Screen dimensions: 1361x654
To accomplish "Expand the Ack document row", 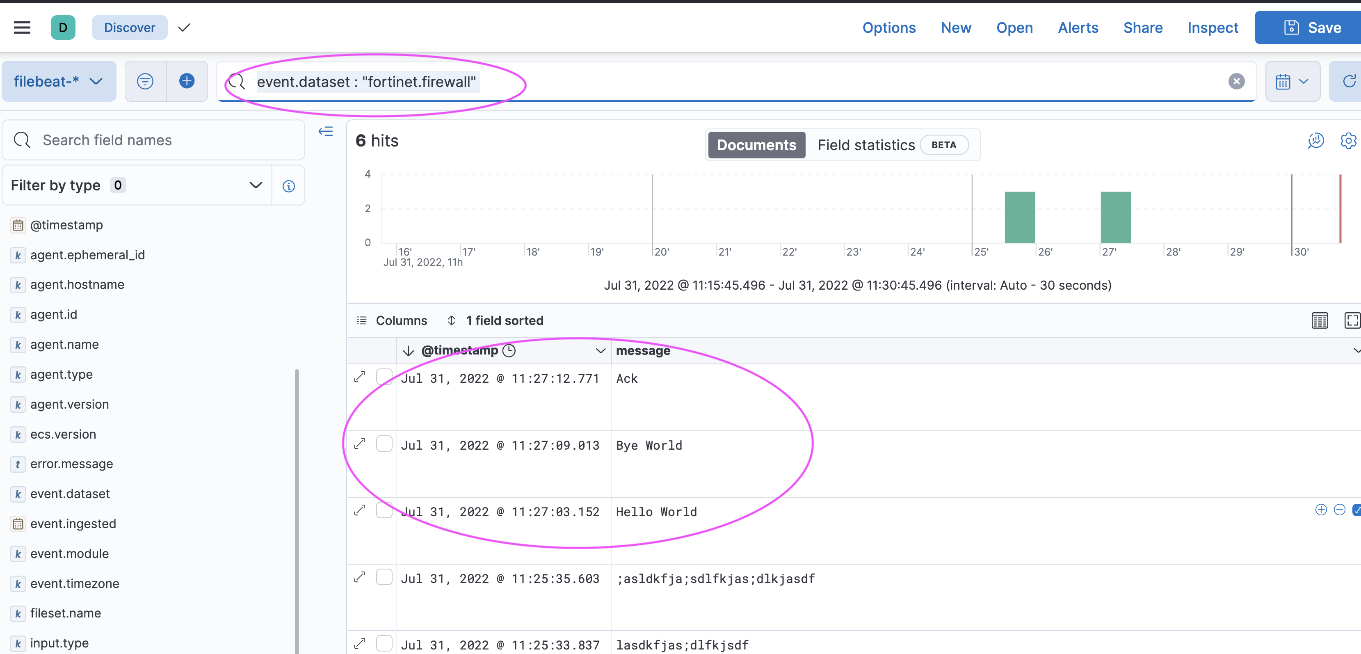I will 360,377.
